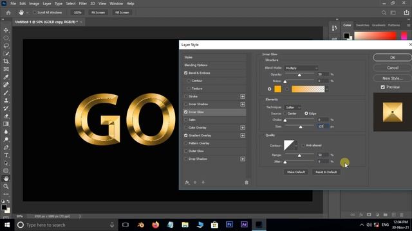Image resolution: width=412 pixels, height=231 pixels.
Task: Click the Reset to Default button
Action: [326, 172]
